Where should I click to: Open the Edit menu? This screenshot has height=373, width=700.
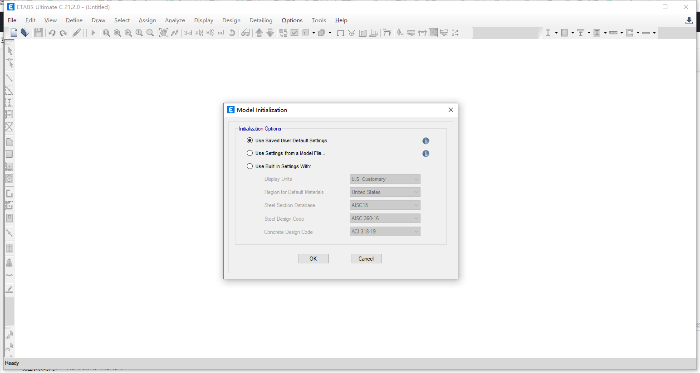tap(30, 20)
